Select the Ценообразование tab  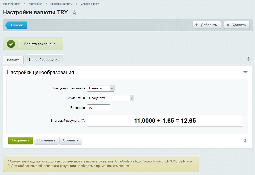tap(44, 60)
